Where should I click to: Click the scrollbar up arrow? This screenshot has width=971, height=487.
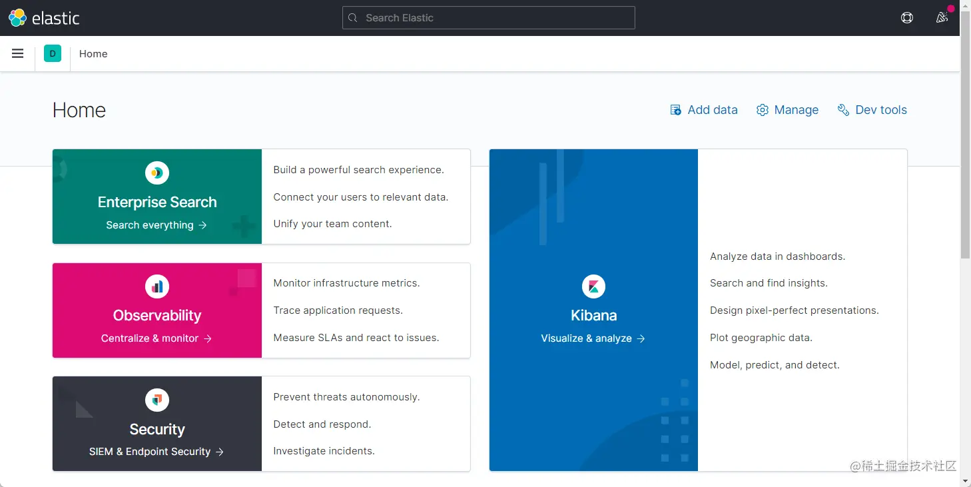coord(965,5)
